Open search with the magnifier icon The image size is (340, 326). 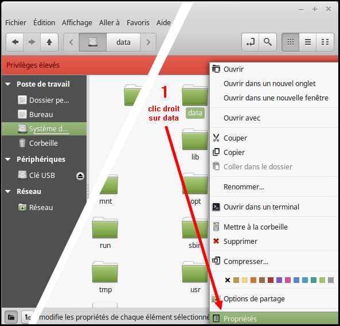click(268, 42)
